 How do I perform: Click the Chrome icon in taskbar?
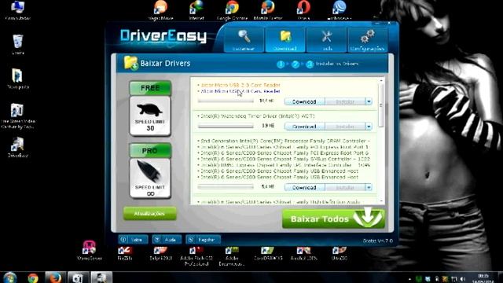pyautogui.click(x=32, y=277)
